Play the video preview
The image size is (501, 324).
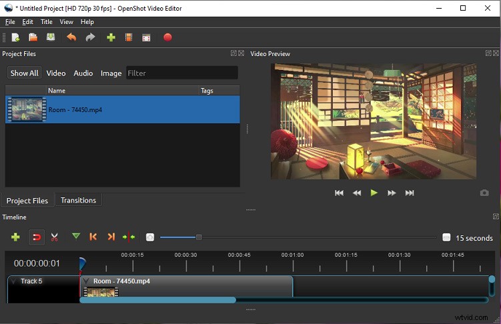[x=374, y=193]
